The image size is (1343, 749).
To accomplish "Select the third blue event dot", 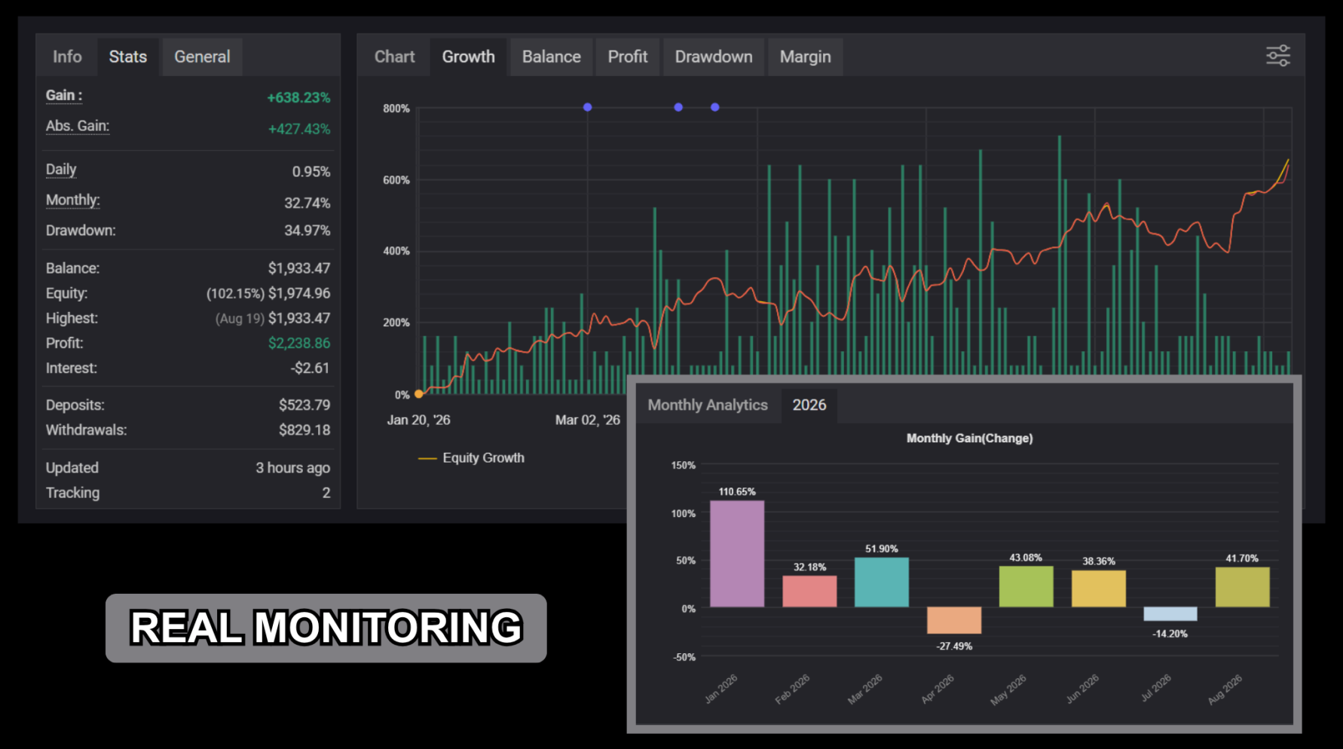I will coord(714,107).
